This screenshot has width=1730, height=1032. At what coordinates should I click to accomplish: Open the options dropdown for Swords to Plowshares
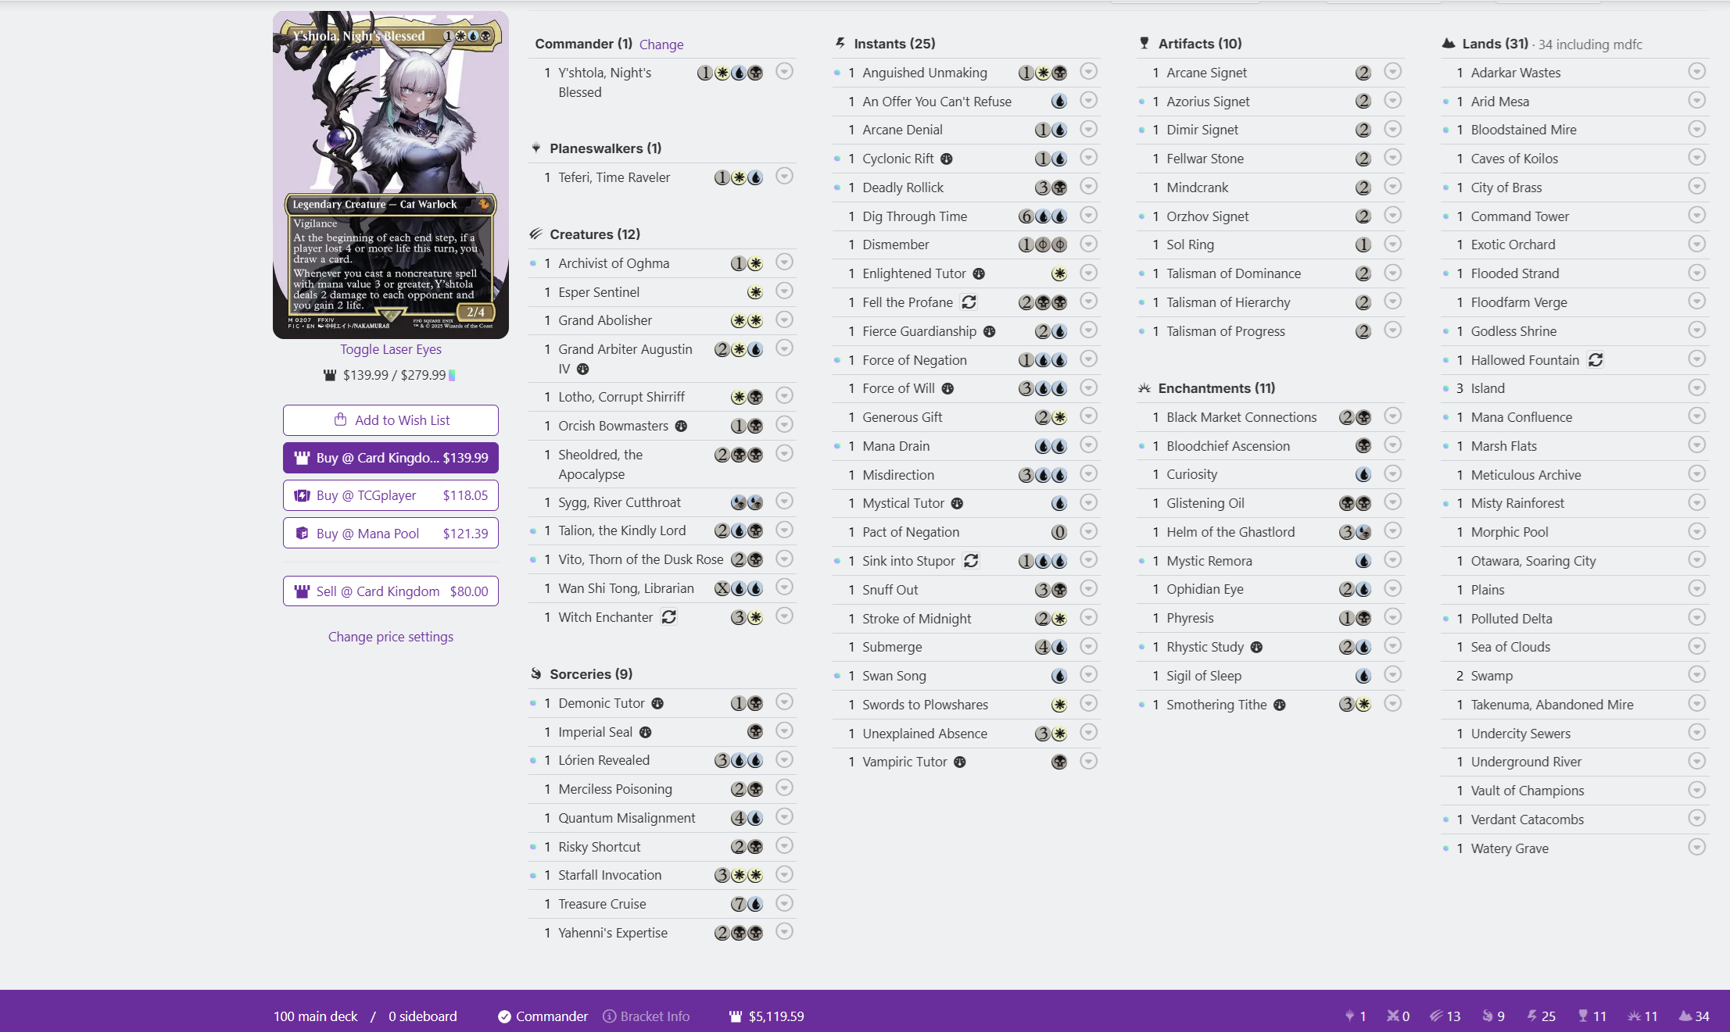(1088, 704)
